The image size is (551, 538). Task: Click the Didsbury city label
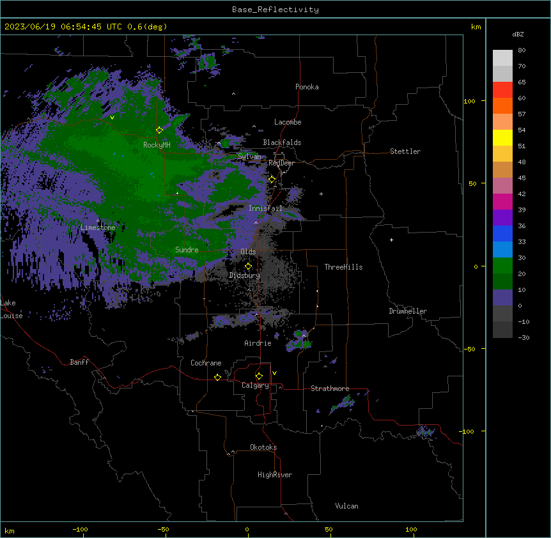tap(245, 275)
